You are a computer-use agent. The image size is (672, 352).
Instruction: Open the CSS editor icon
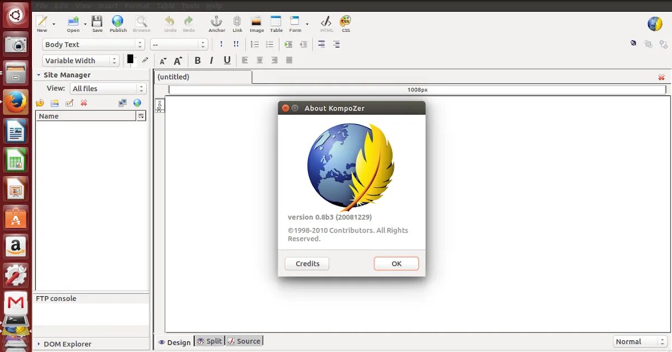(346, 23)
